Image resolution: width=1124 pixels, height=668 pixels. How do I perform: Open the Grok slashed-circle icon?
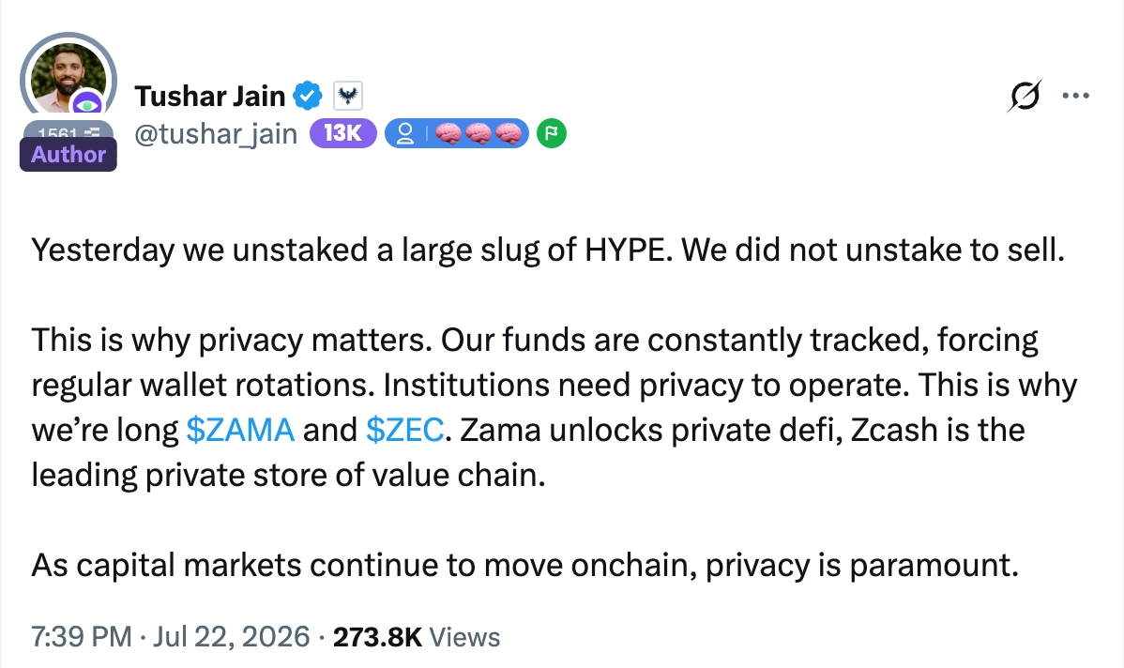click(1024, 96)
